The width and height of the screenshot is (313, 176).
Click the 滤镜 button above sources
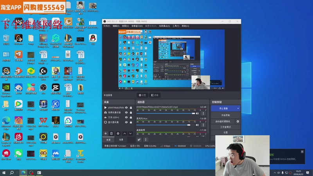[x=155, y=95]
